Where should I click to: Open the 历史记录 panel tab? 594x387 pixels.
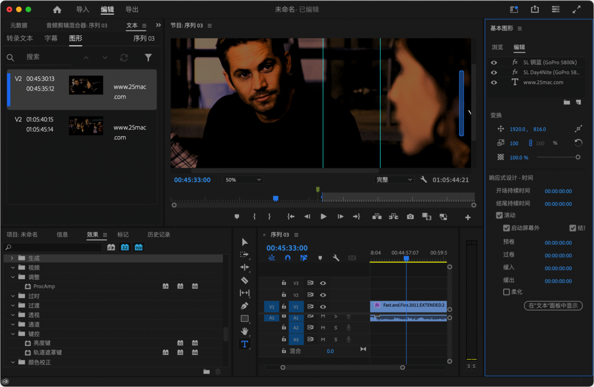click(159, 235)
